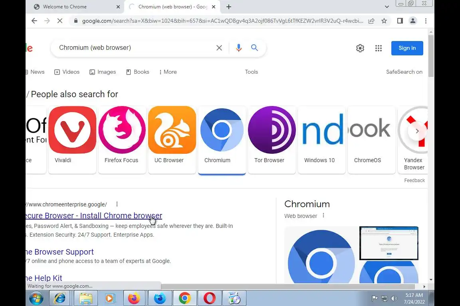Open Action Center flag icon
This screenshot has height=306, width=460.
pos(375,298)
